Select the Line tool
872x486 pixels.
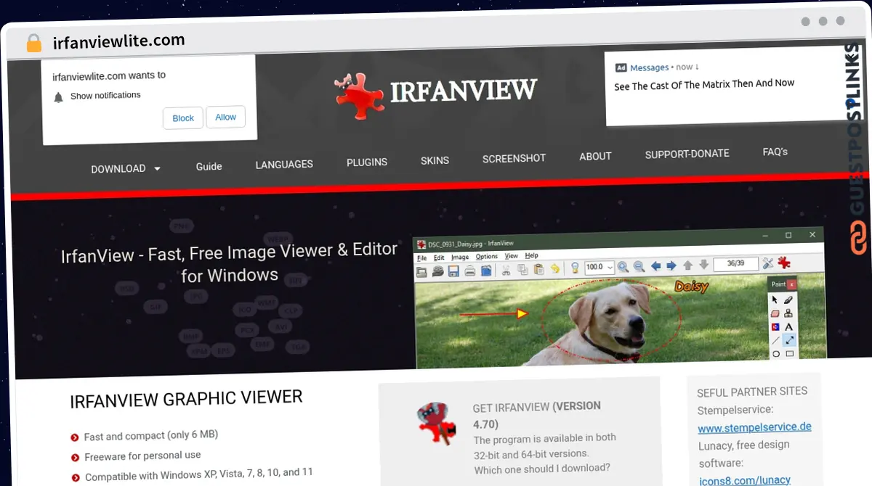[775, 339]
